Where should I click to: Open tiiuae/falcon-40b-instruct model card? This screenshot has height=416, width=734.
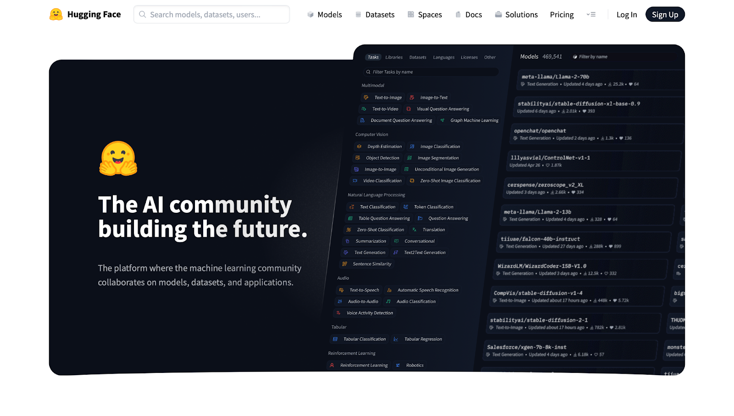(584, 243)
